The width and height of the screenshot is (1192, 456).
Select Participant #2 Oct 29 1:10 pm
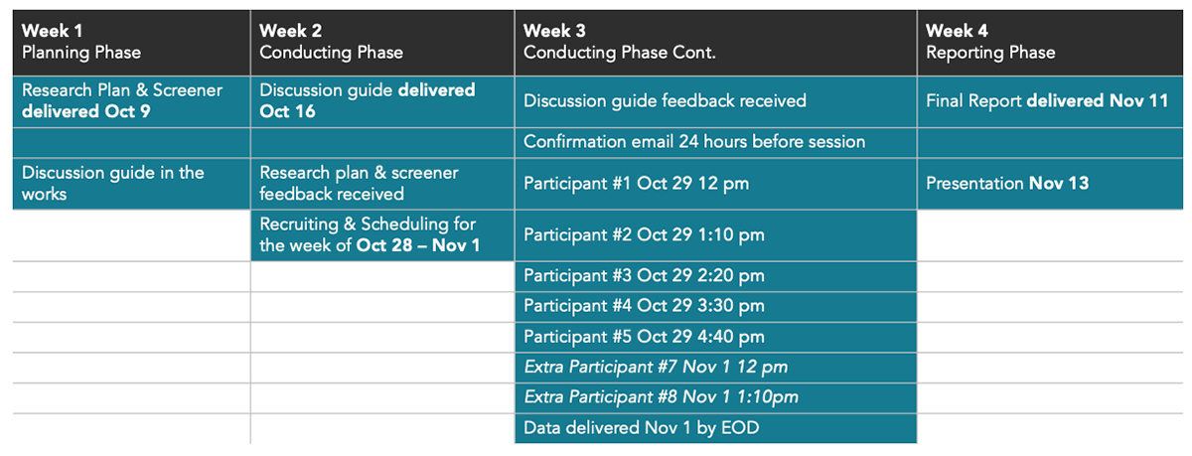point(715,234)
